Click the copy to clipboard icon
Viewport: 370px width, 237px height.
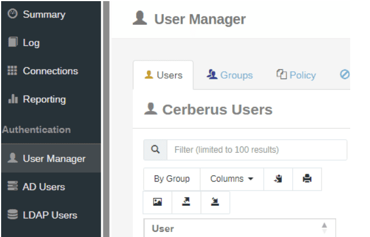[x=278, y=179]
